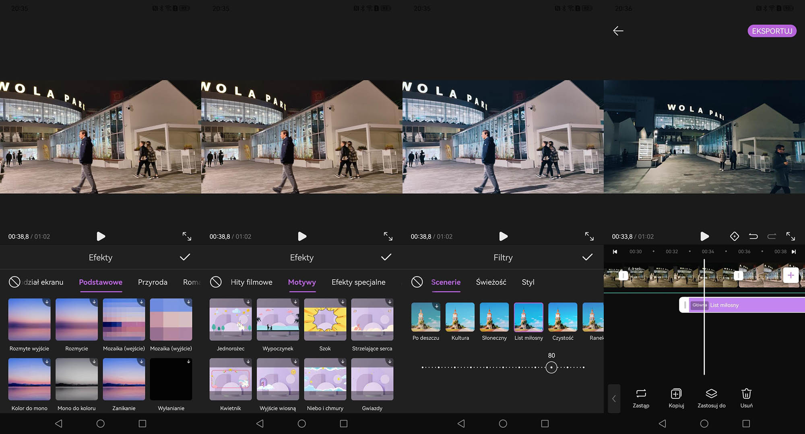Tap the back arrow in the timeline editor screen
Image resolution: width=805 pixels, height=434 pixels.
(618, 31)
